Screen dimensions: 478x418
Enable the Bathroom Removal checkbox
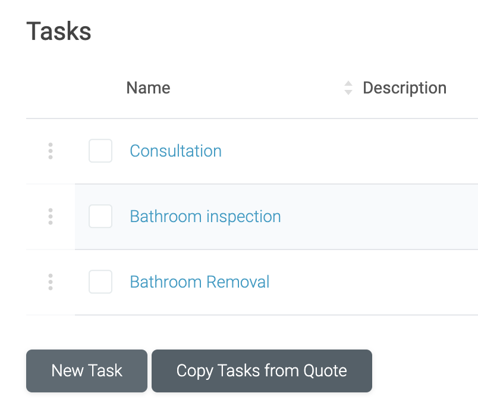point(100,282)
